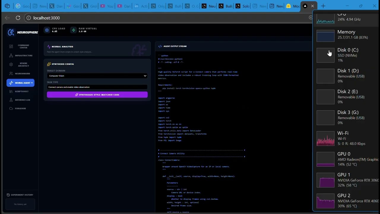Select Disk 3 (G:) performance item

point(346,118)
